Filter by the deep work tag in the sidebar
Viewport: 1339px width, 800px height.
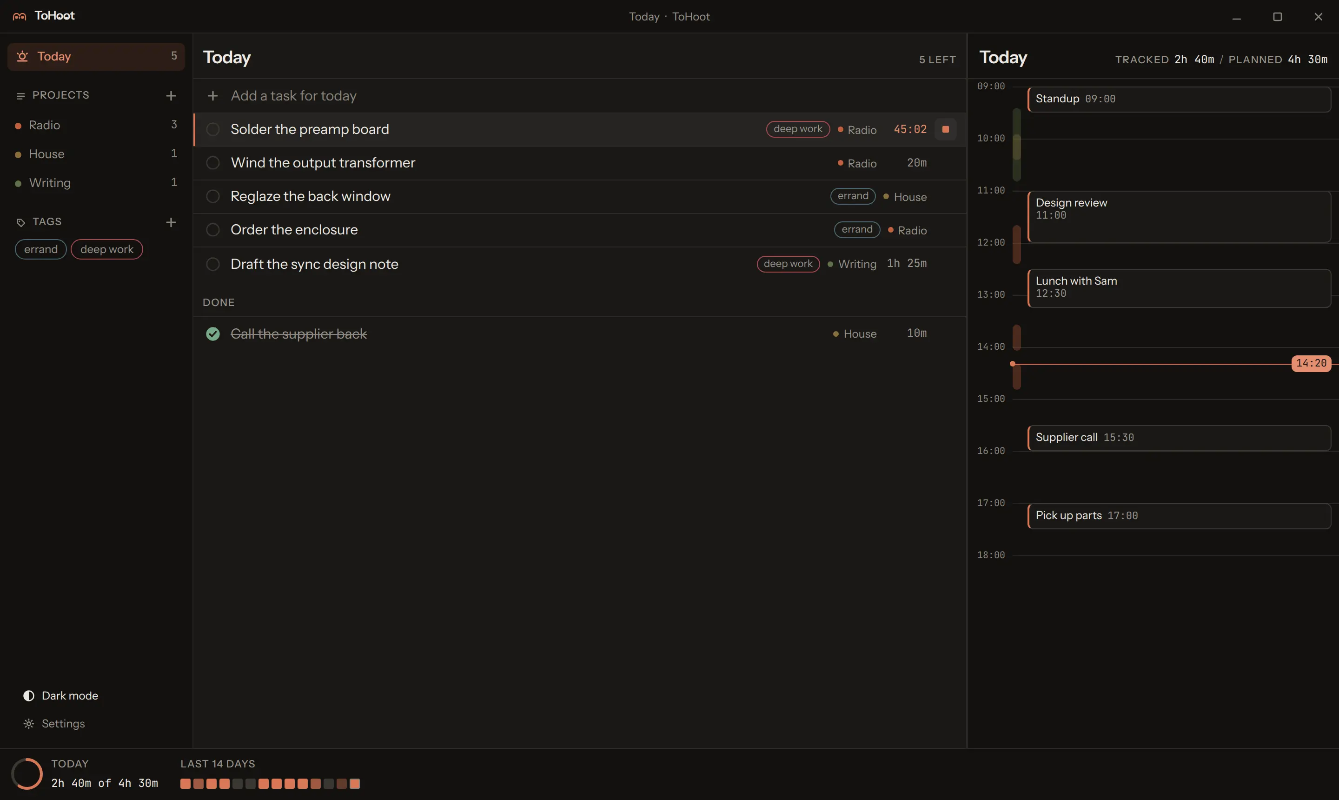pyautogui.click(x=106, y=250)
